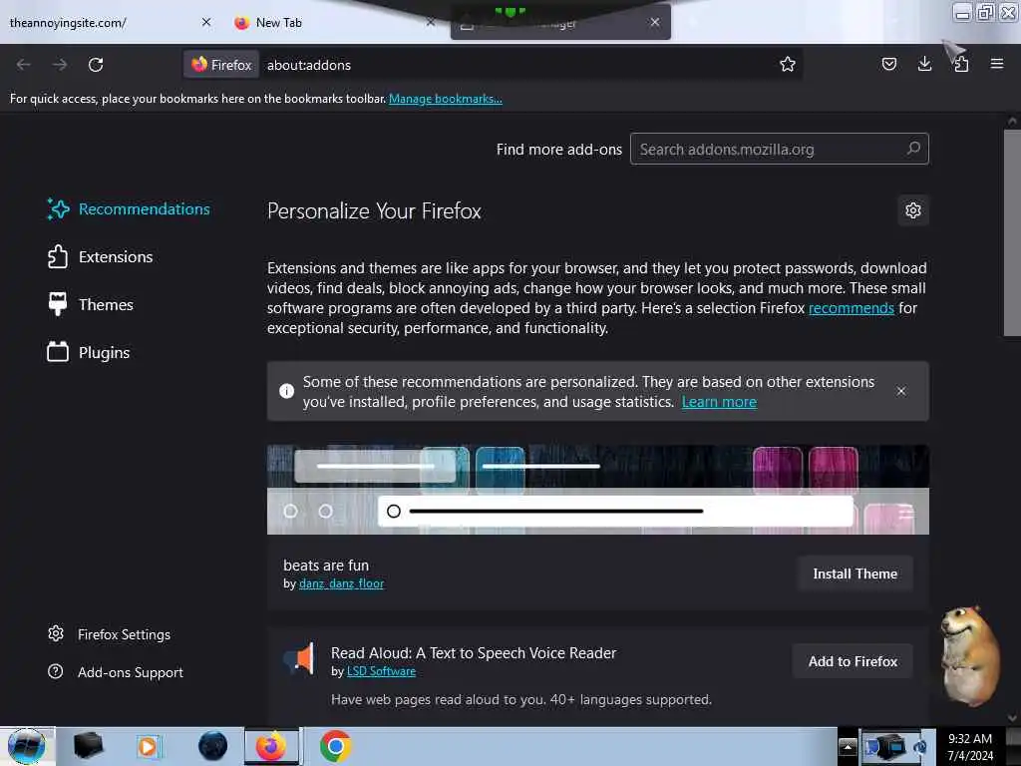Open Plugins in the sidebar
The width and height of the screenshot is (1021, 766).
click(x=89, y=352)
